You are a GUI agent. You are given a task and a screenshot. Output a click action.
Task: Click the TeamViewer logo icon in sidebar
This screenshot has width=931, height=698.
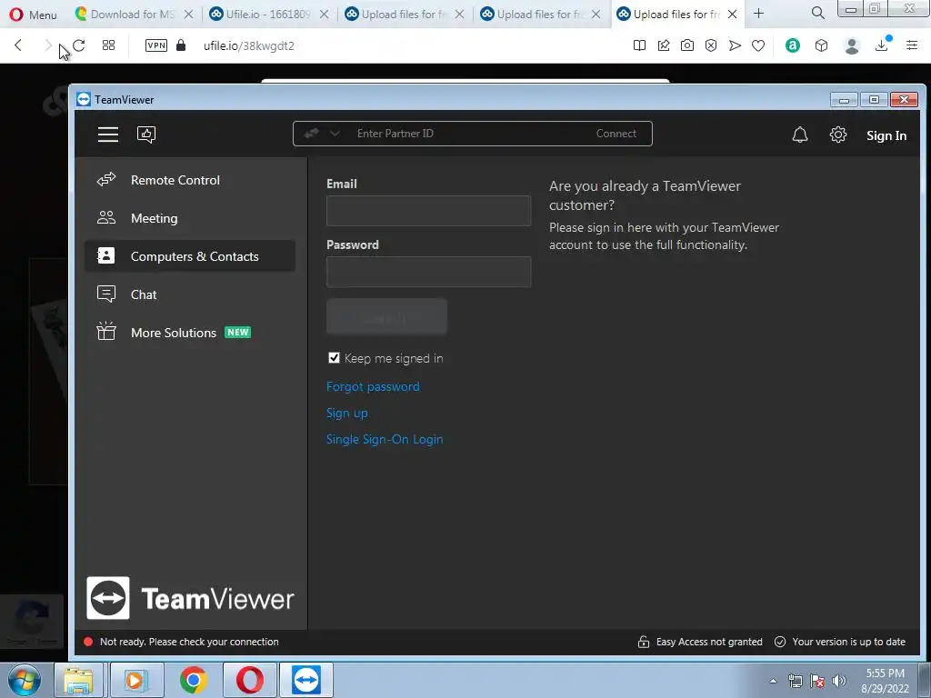(108, 598)
